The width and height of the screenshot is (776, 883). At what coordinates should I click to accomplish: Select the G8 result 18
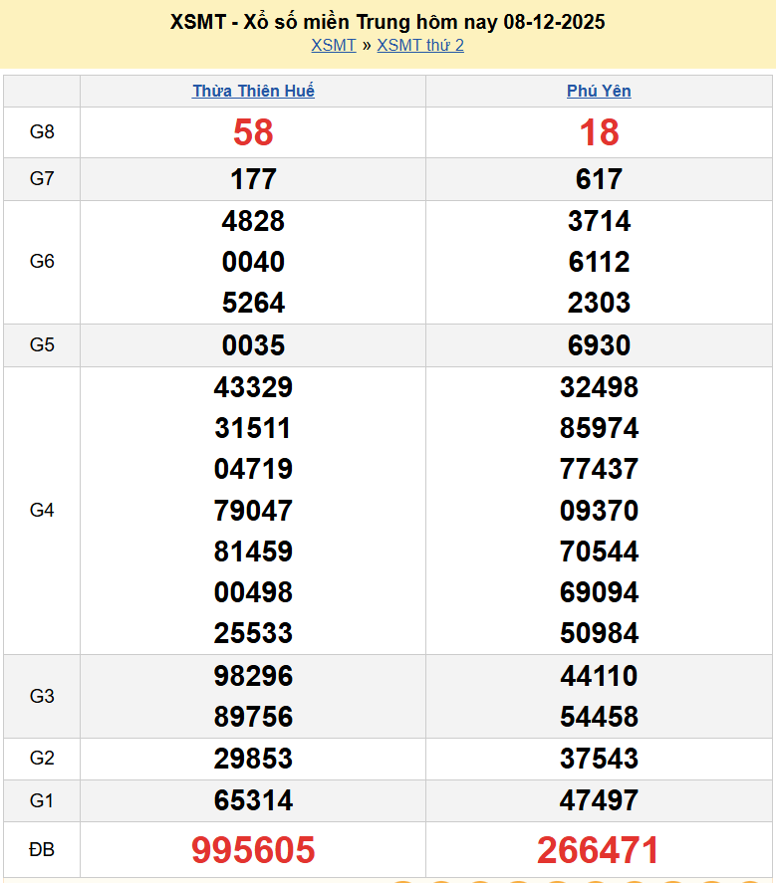(599, 132)
